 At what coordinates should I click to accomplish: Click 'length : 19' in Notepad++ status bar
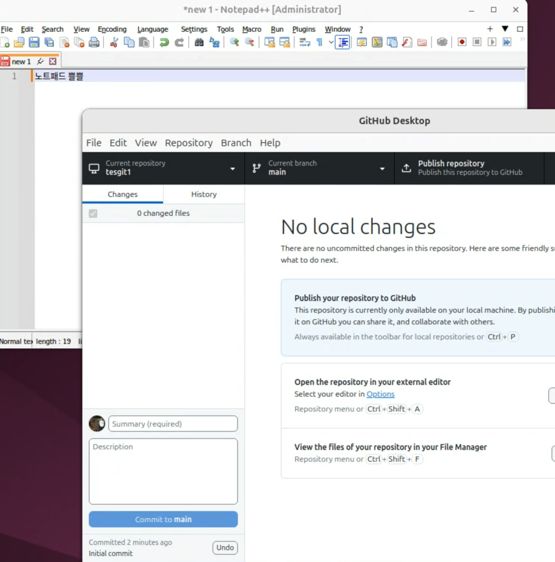pyautogui.click(x=53, y=341)
